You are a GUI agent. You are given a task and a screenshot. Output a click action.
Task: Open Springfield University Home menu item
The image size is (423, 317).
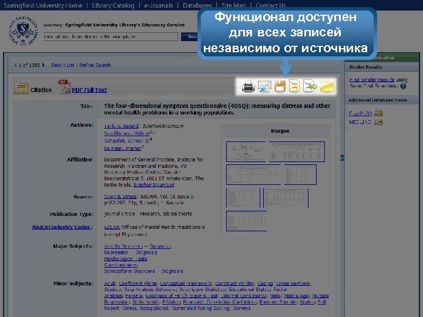[43, 5]
